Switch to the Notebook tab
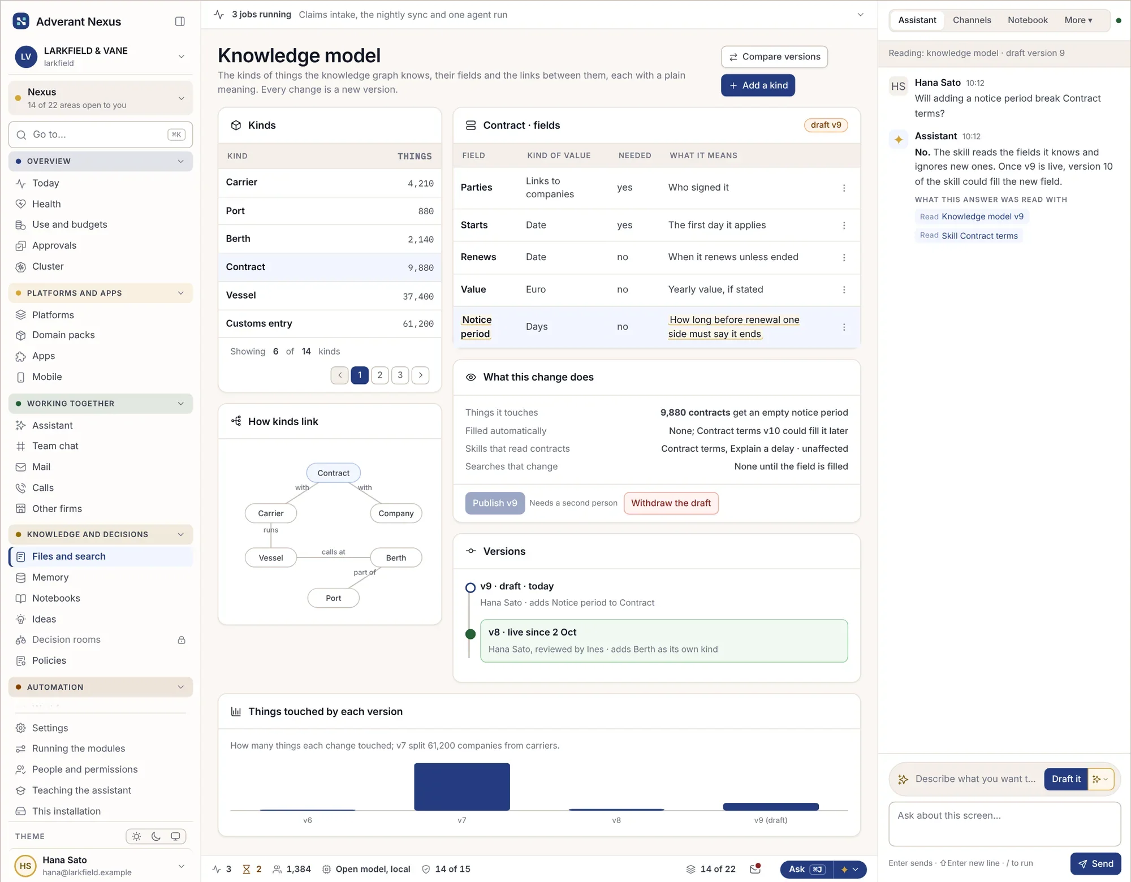 pyautogui.click(x=1028, y=20)
